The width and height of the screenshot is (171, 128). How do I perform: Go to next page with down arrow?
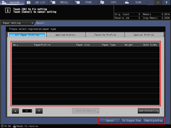[39, 111]
